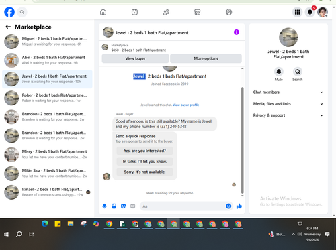Click the attach photo icon in composer
The height and width of the screenshot is (250, 336).
pyautogui.click(x=114, y=206)
